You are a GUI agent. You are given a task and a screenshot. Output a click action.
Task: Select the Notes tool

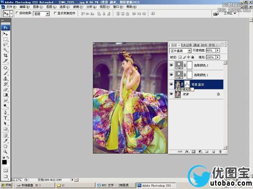click(x=5, y=136)
